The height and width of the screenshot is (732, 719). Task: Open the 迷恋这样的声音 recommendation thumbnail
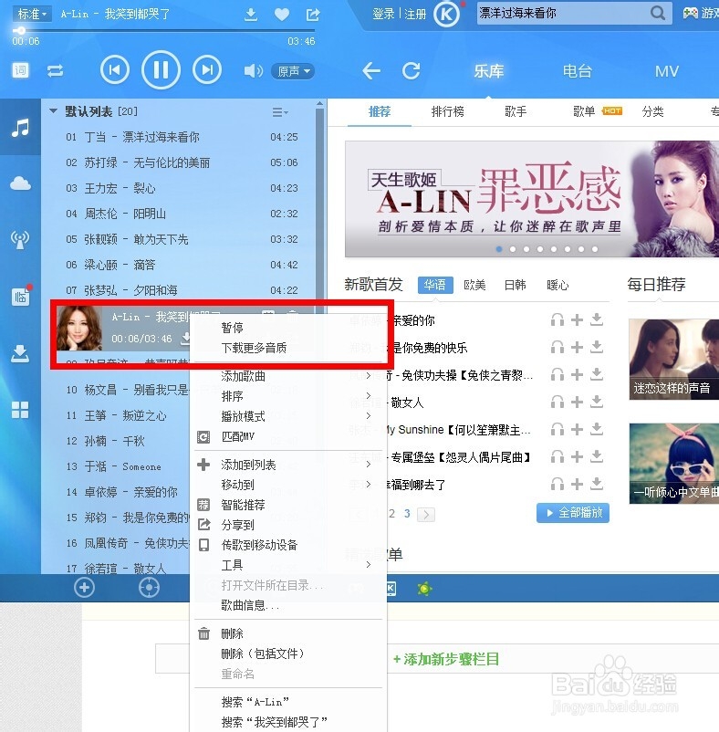point(673,360)
